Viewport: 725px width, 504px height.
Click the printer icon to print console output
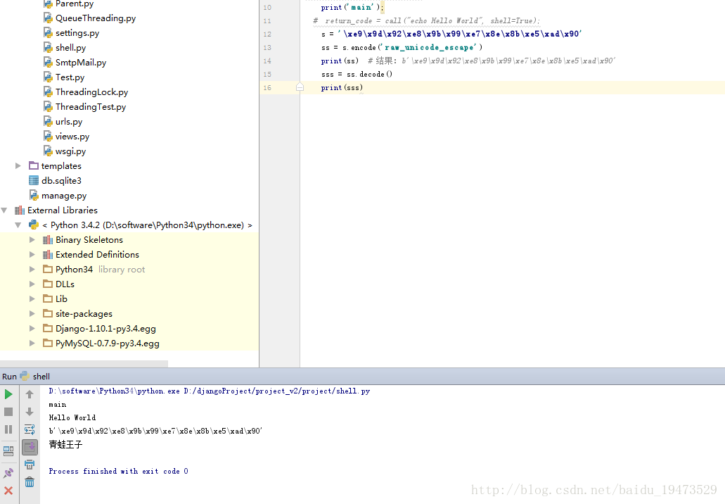tap(30, 465)
